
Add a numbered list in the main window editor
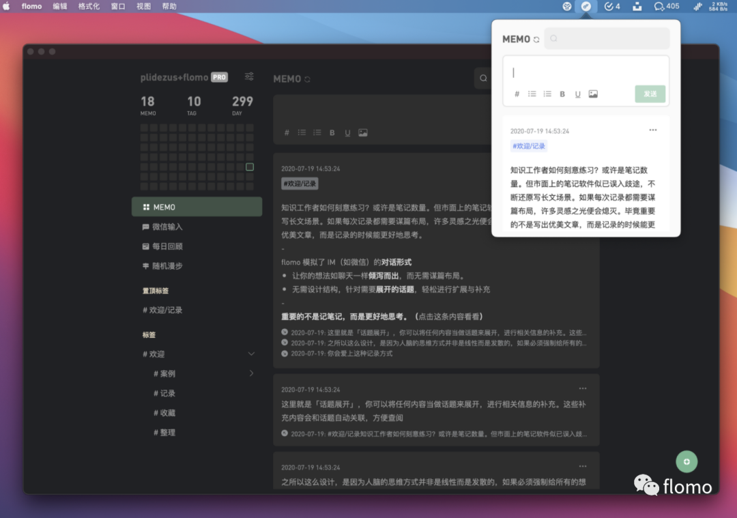317,132
